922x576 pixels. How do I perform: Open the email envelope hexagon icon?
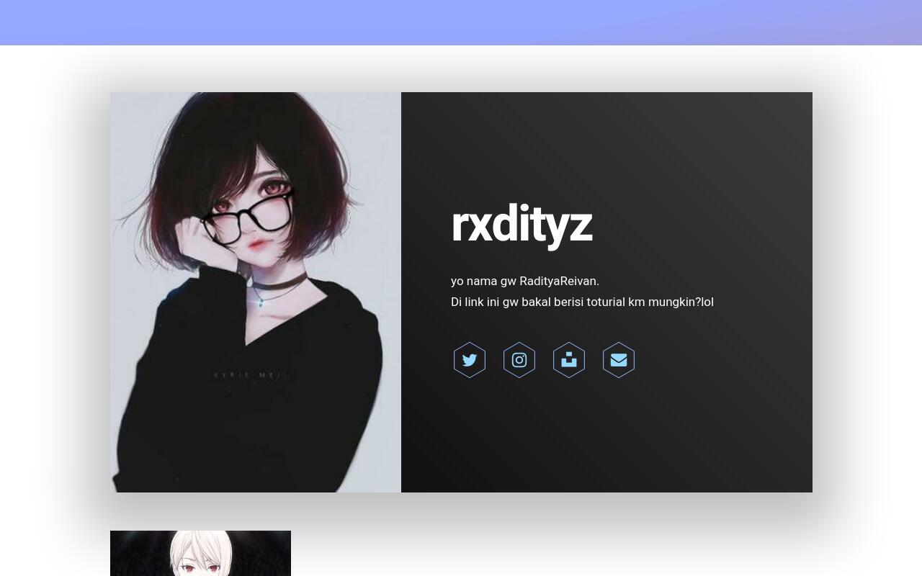(619, 360)
